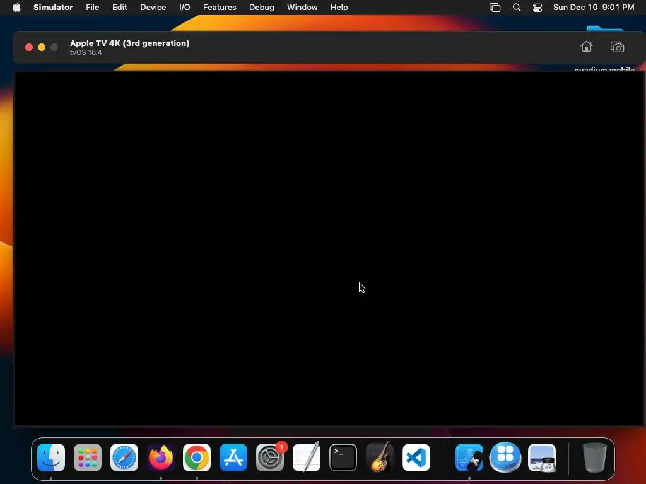Open the I/O menu
646x484 pixels.
point(185,7)
